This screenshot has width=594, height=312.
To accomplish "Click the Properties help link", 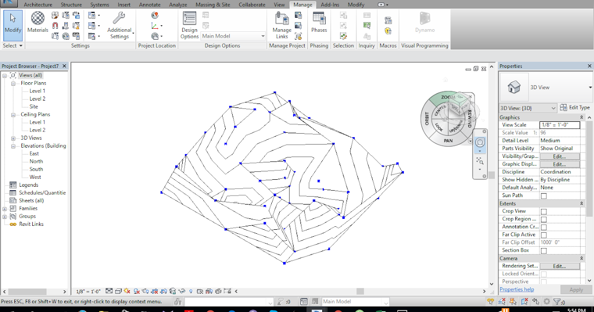I will 517,289.
